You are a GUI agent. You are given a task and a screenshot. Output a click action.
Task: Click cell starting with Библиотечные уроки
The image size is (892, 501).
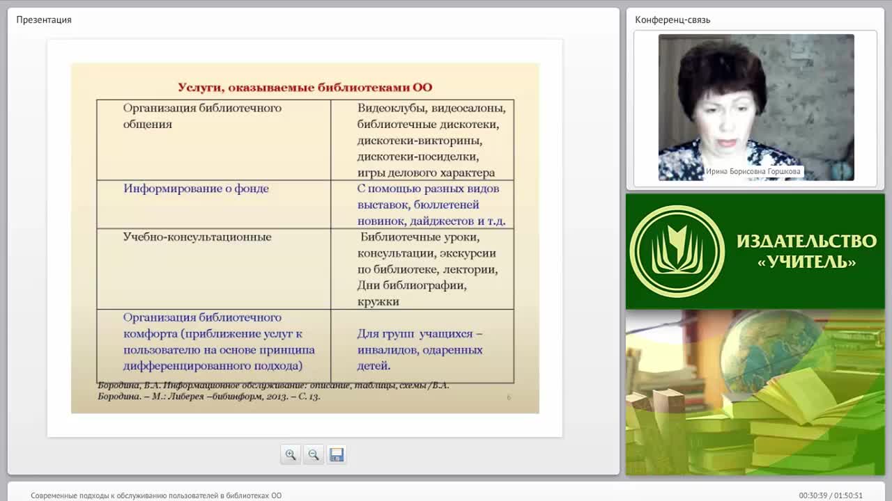[x=422, y=269]
